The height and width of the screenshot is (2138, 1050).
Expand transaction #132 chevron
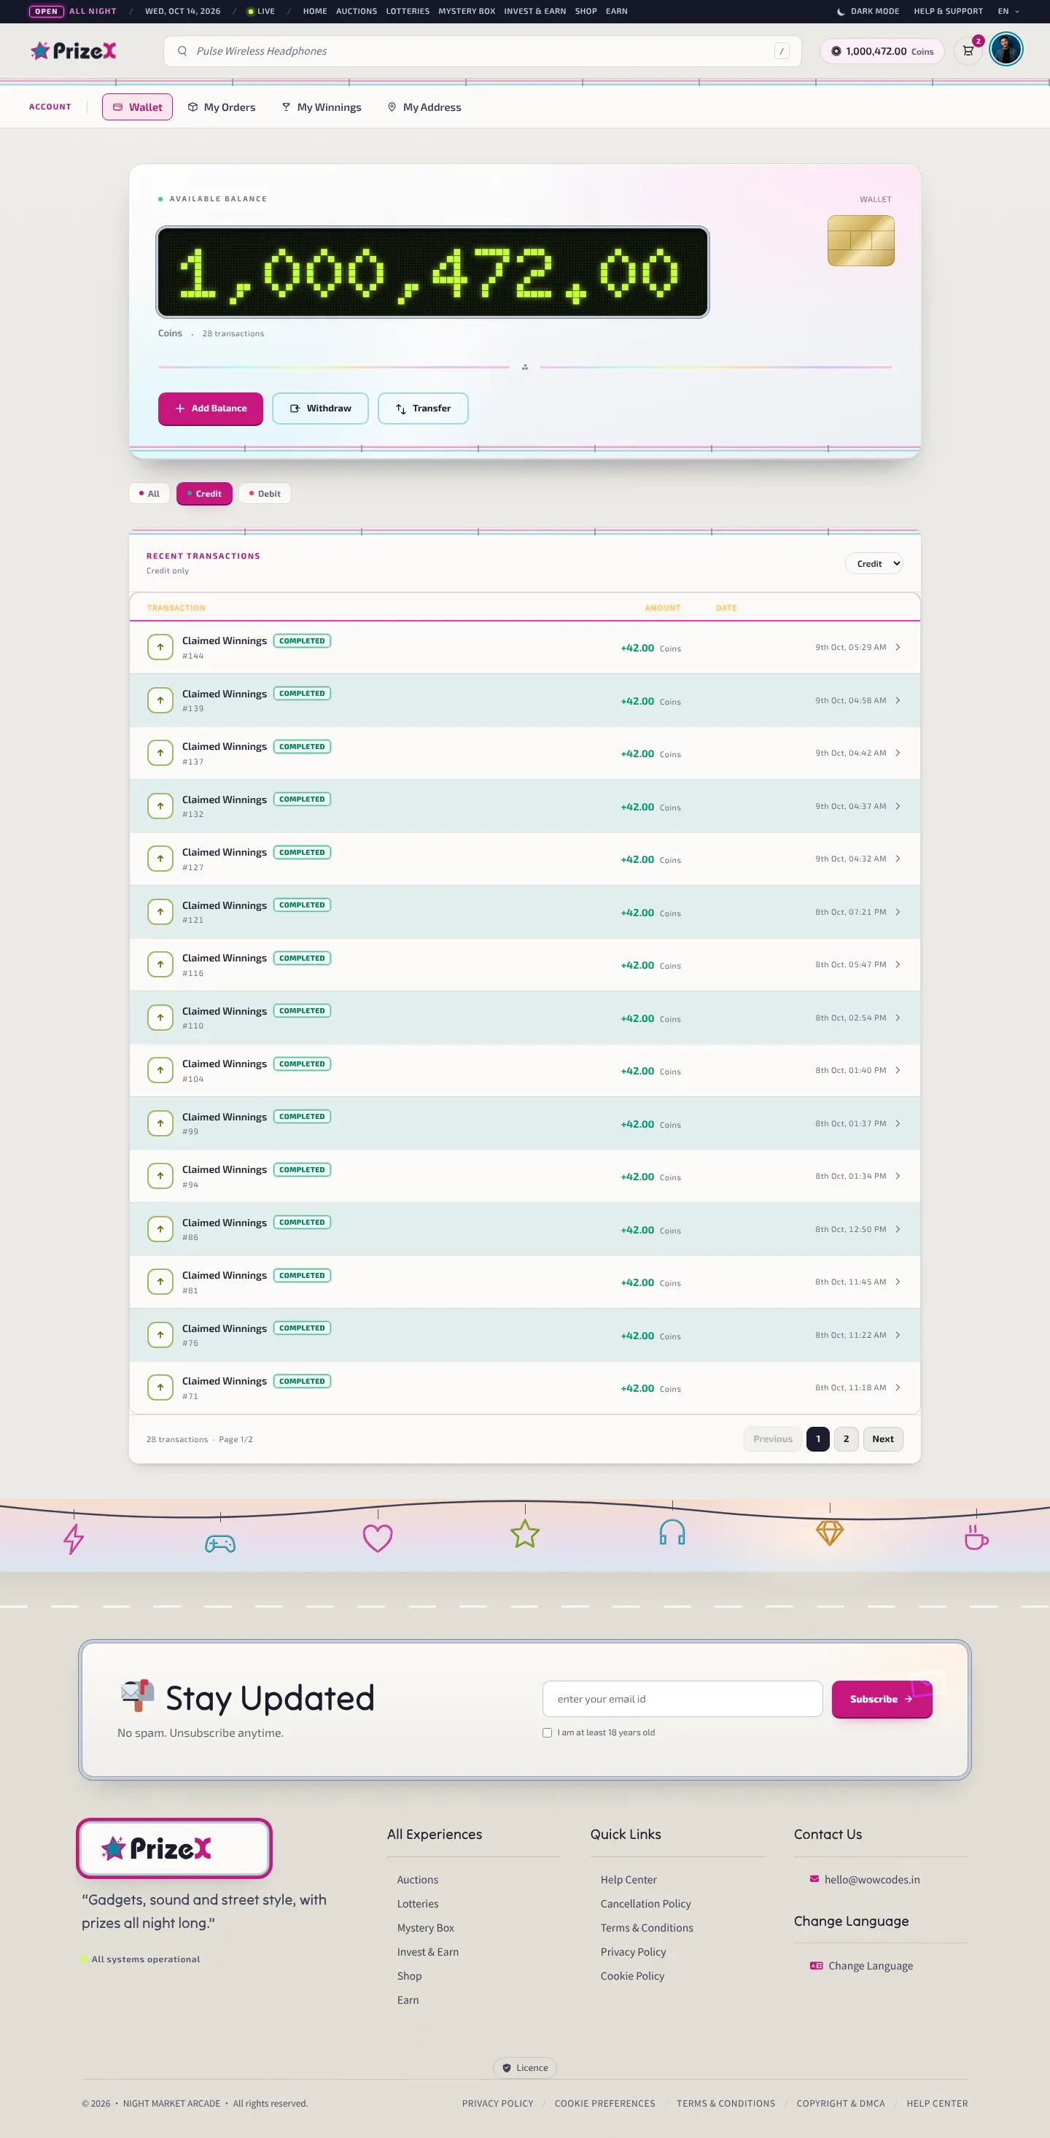(898, 806)
